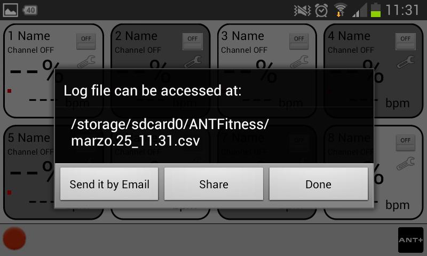427x256 pixels.
Task: Open the gallery notification icon in status bar
Action: pyautogui.click(x=10, y=10)
